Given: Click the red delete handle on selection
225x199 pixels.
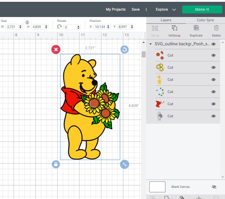Looking at the screenshot, I should tap(56, 50).
